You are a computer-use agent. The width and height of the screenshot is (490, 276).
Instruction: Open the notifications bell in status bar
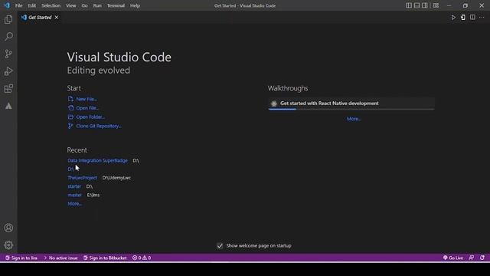482,258
